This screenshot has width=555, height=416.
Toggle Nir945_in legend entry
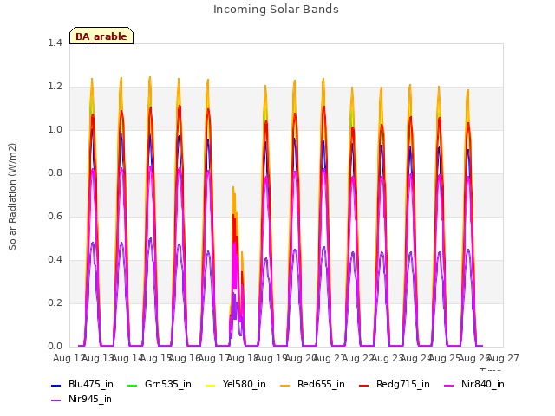[x=82, y=400]
